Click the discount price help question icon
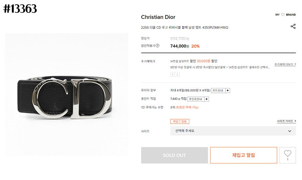This screenshot has height=180, width=302. click(x=157, y=45)
